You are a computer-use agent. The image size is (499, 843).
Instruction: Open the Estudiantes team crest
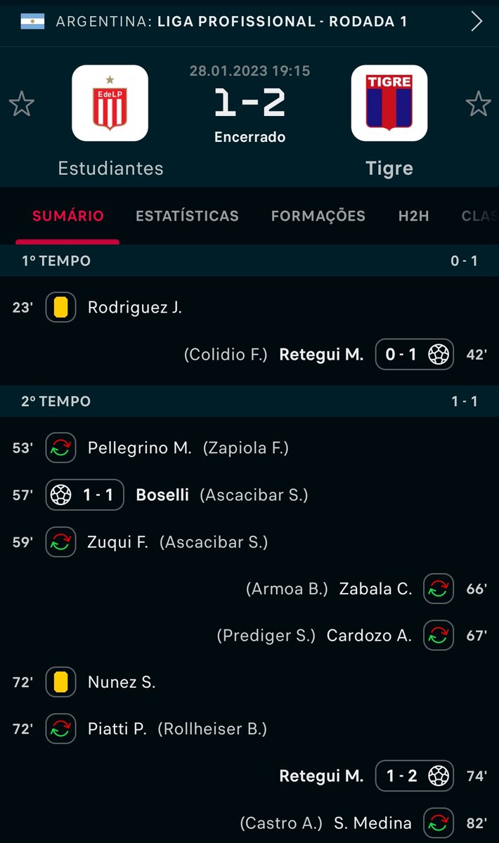110,103
